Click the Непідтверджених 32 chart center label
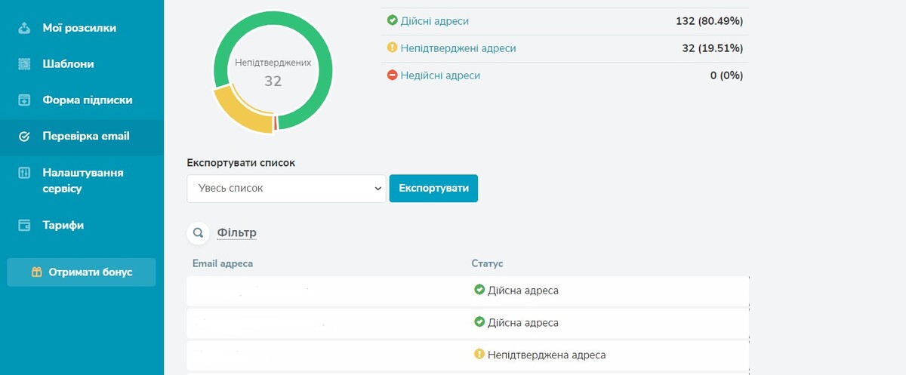The image size is (906, 375). (x=273, y=73)
